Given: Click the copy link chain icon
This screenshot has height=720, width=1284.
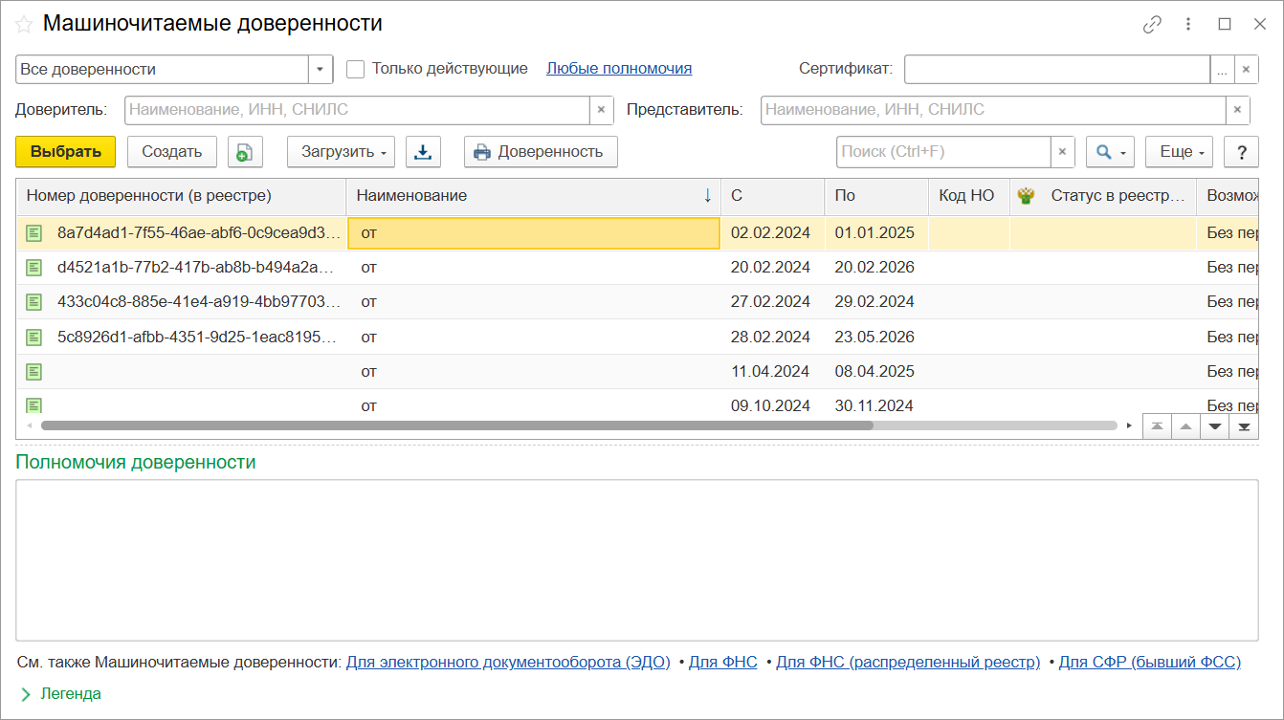Looking at the screenshot, I should pos(1152,25).
